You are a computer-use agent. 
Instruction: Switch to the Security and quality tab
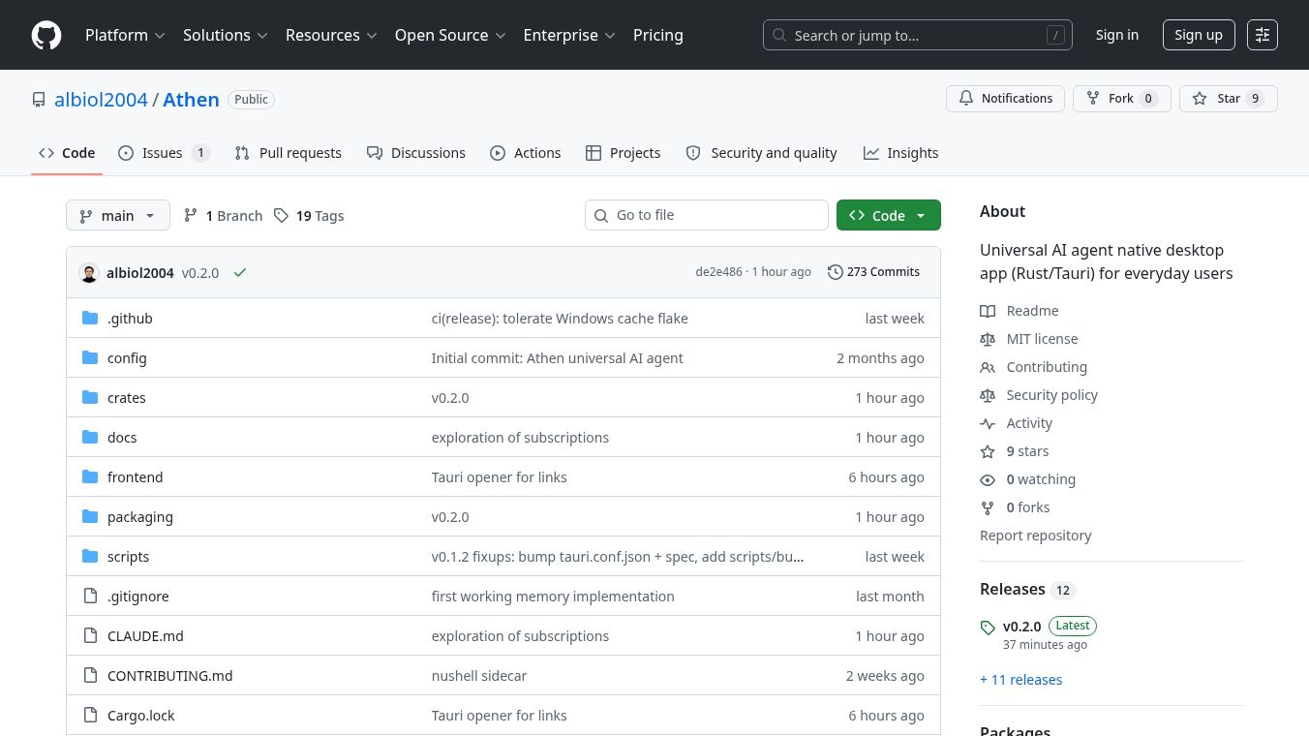point(761,153)
